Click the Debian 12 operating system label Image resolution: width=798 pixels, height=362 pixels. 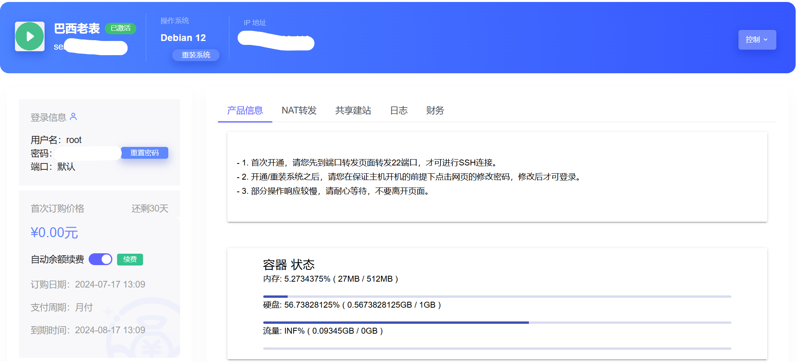coord(183,38)
